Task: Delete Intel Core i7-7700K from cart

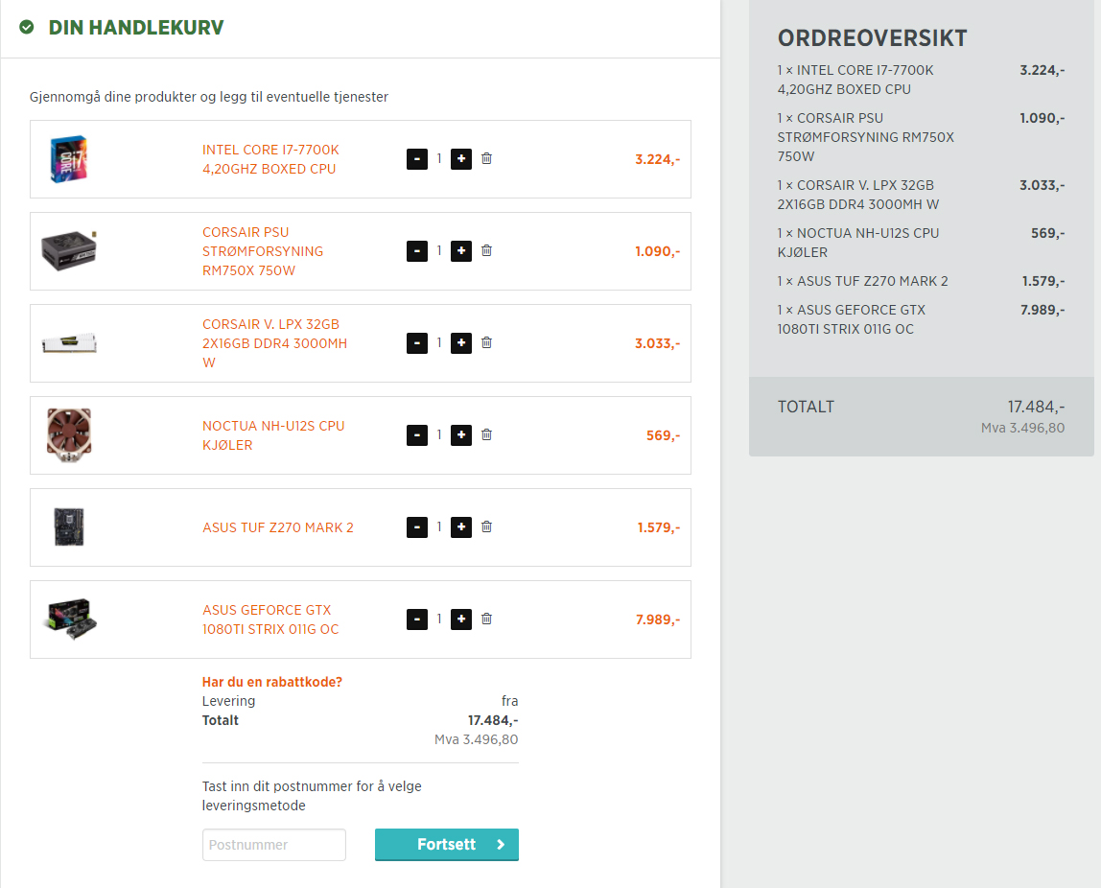Action: coord(486,158)
